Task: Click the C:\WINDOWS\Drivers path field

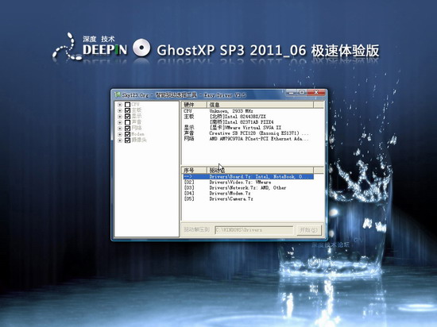Action: [x=254, y=230]
